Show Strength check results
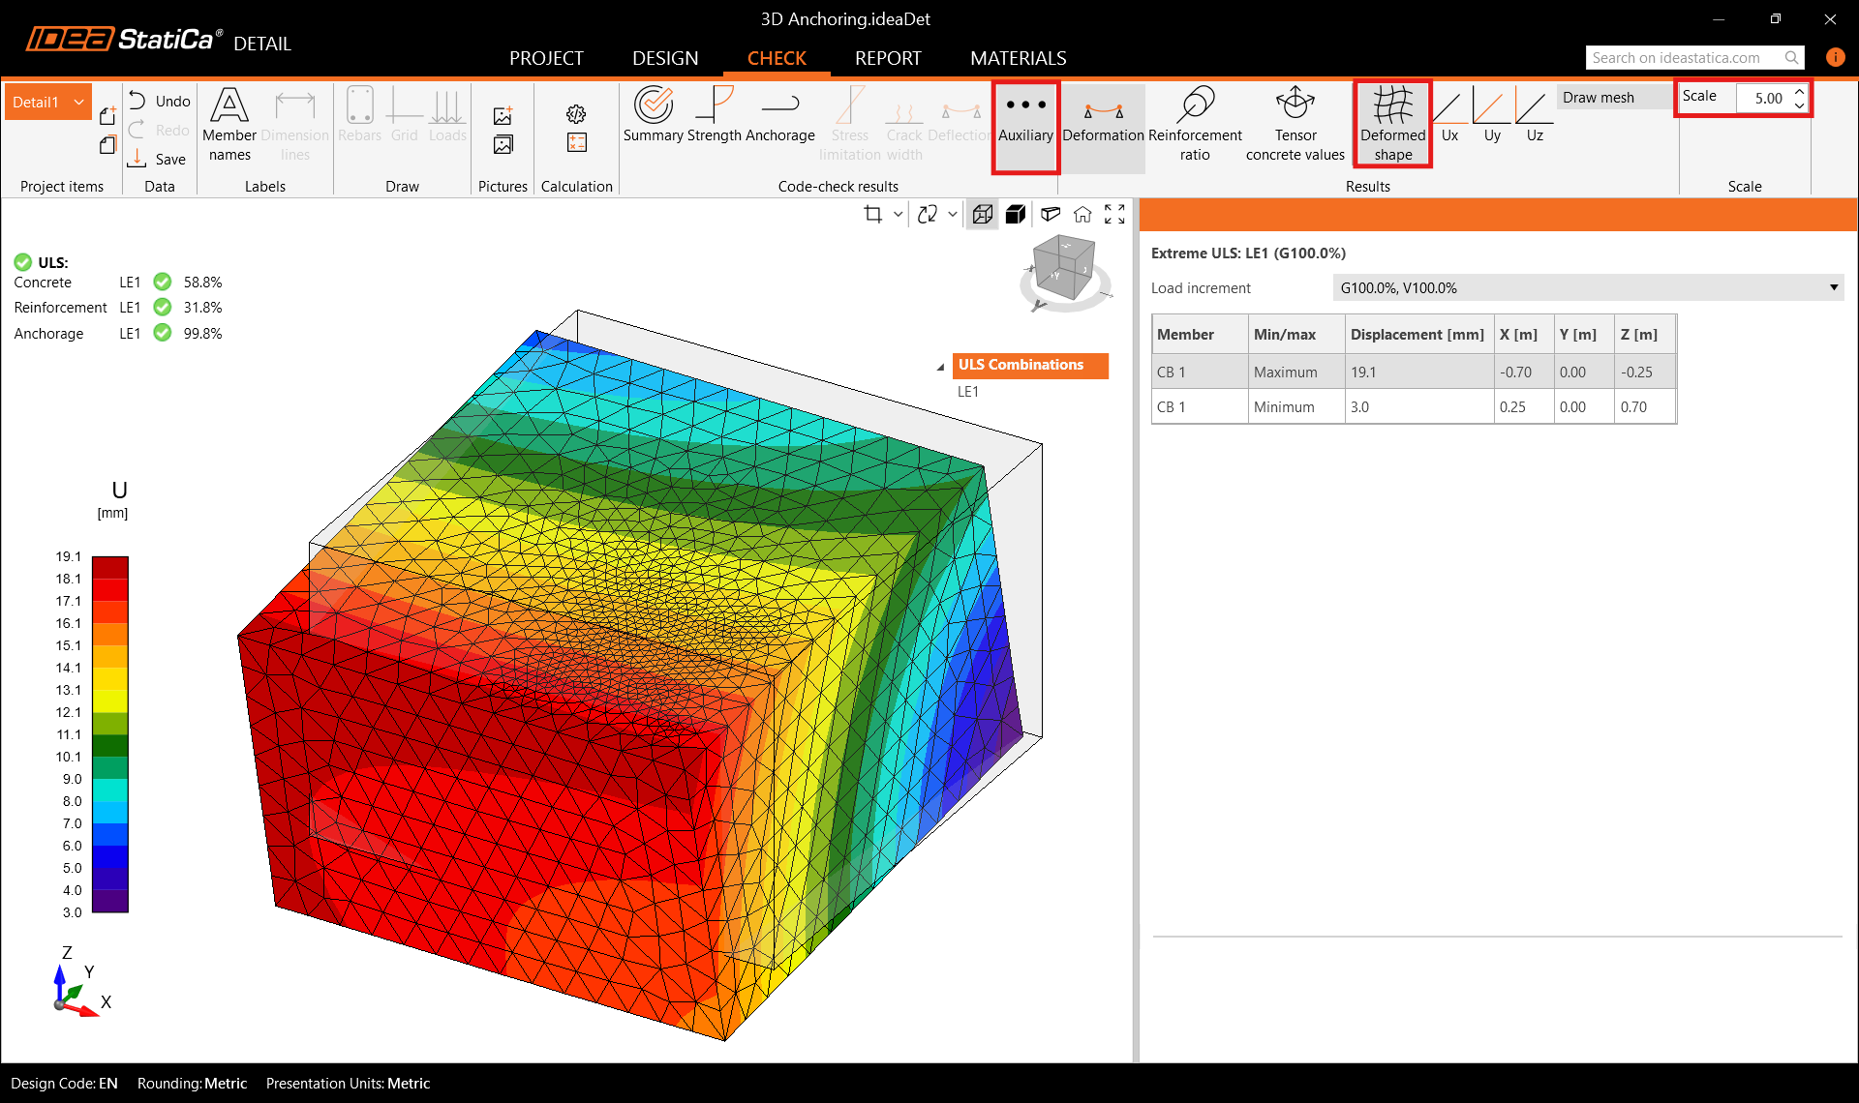Screen dimensions: 1859x1103 (x=715, y=115)
